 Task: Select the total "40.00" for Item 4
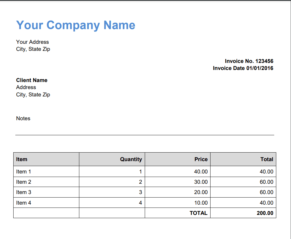[266, 203]
